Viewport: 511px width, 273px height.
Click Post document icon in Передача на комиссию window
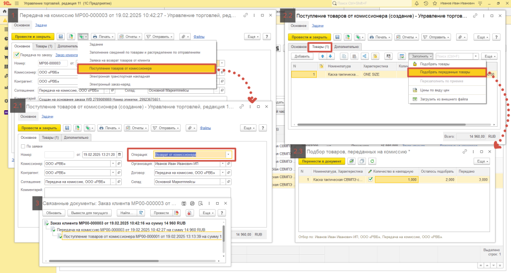click(x=71, y=36)
